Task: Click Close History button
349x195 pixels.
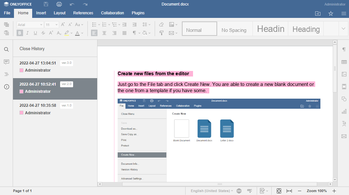Action: pos(32,49)
